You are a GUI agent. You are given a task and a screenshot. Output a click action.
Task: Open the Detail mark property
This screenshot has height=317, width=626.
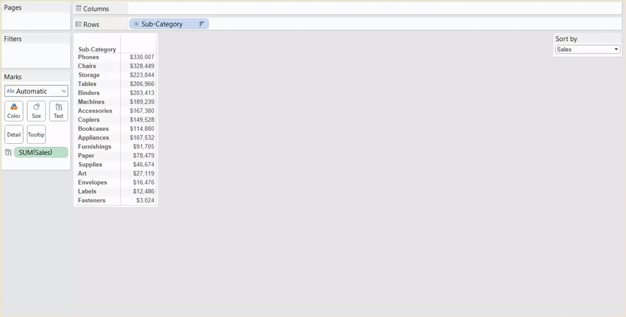(x=14, y=135)
